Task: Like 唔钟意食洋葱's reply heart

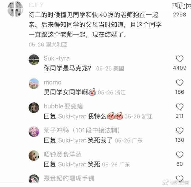Action: (x=180, y=155)
